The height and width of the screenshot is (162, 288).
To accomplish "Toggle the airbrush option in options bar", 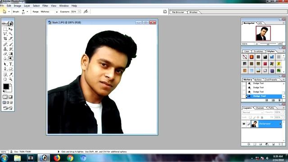I will pos(86,12).
